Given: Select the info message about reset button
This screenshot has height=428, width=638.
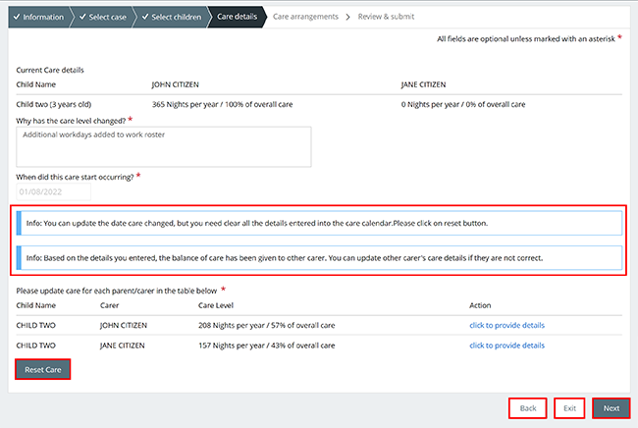Looking at the screenshot, I should click(x=319, y=223).
